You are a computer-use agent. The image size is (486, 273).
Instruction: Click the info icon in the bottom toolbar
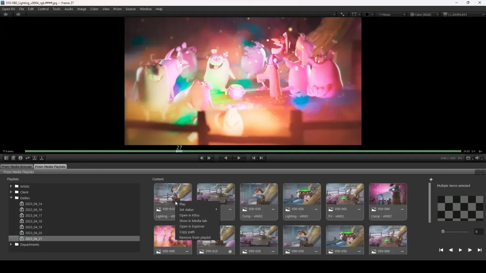click(x=20, y=158)
